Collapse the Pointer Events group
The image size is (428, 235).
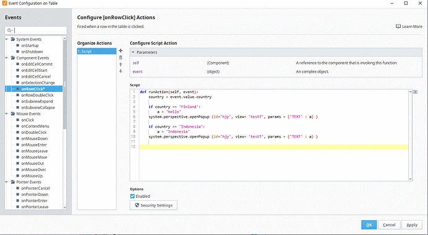(7, 182)
